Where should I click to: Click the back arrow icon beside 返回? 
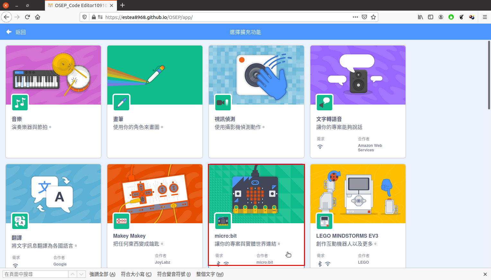tap(9, 32)
